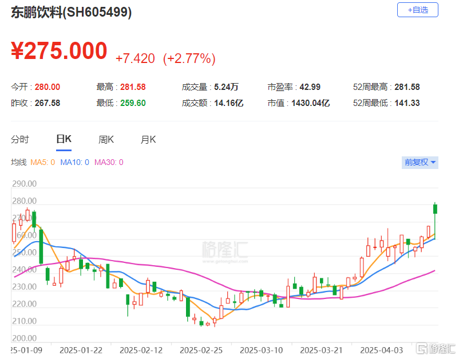Screen dimensions: 459x358
Task: Click the stock title 东鹏饮料(SH605499)
Action: click(x=71, y=12)
